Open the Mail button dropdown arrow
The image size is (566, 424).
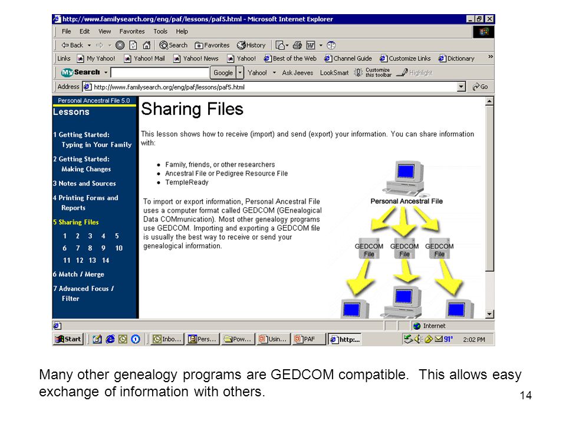(x=287, y=45)
